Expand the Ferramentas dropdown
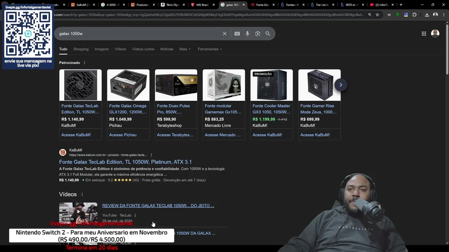The height and width of the screenshot is (252, 449). click(210, 49)
